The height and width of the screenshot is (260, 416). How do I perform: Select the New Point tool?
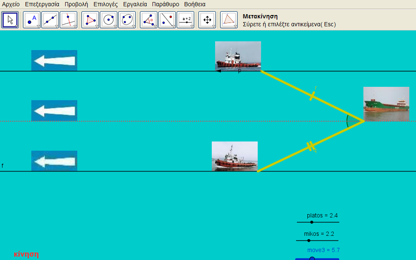(31, 20)
